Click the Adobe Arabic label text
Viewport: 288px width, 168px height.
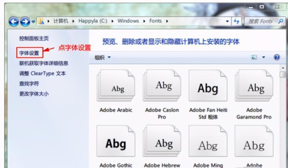point(116,110)
